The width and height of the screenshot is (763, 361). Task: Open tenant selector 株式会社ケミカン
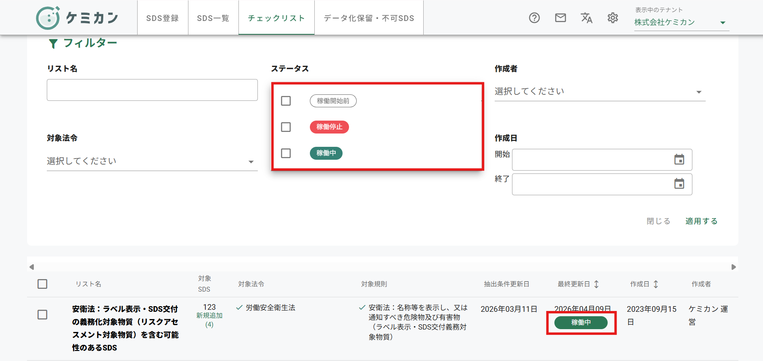pos(681,23)
